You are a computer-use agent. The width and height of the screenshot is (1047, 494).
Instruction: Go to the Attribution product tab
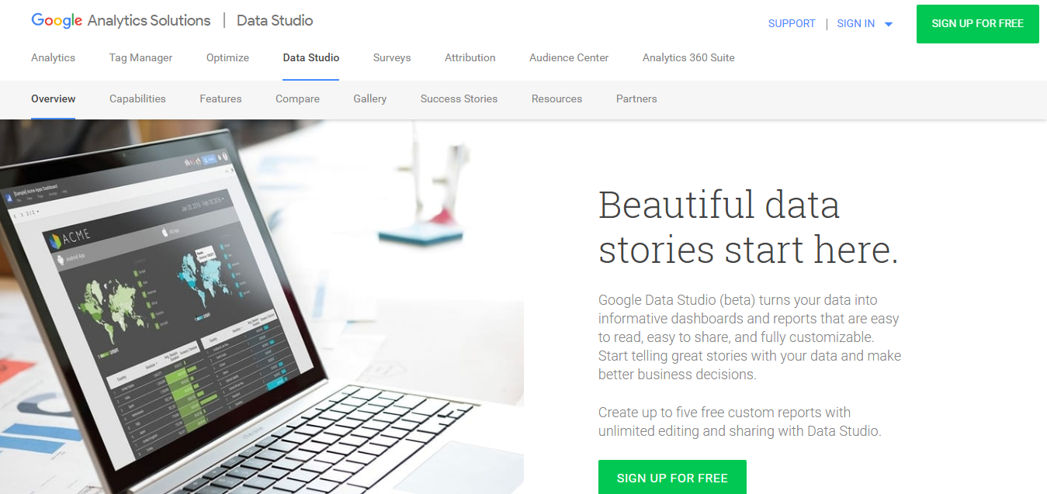(470, 57)
